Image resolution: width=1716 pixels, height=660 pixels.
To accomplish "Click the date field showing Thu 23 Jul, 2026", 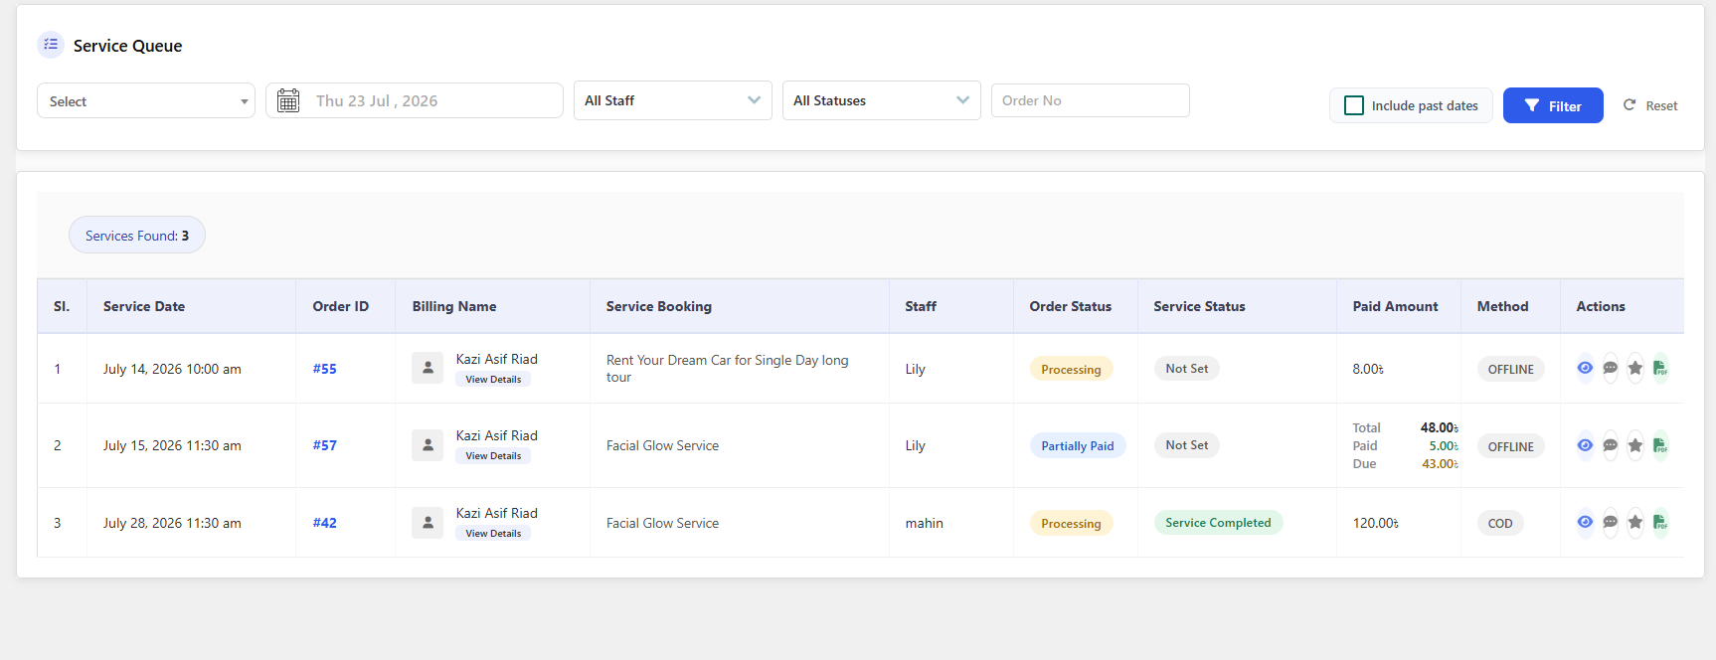I will coord(415,100).
